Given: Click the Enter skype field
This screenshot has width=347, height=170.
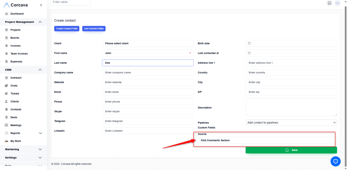Looking at the screenshot, I should [x=148, y=111].
